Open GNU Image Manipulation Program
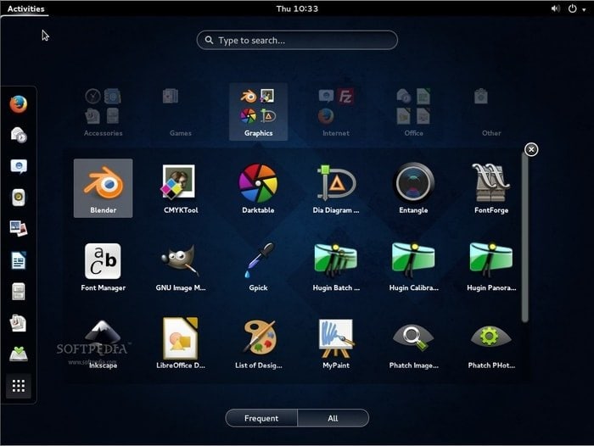This screenshot has width=594, height=446. pos(181,266)
